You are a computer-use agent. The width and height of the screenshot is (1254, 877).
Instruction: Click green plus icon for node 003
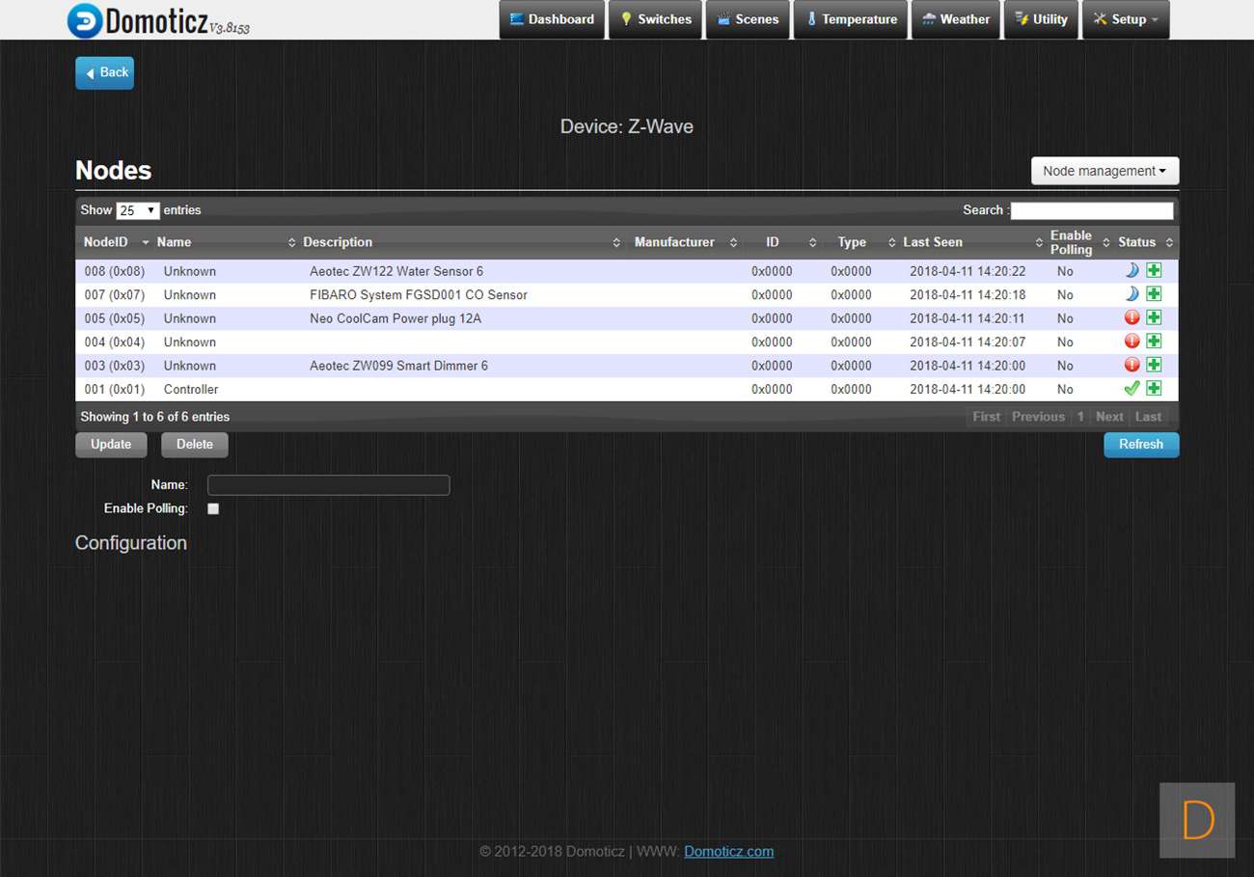pyautogui.click(x=1154, y=366)
